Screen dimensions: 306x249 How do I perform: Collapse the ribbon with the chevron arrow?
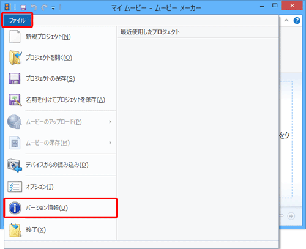pyautogui.click(x=286, y=20)
